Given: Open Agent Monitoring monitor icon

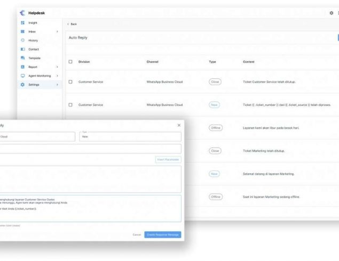Looking at the screenshot, I should coord(22,76).
